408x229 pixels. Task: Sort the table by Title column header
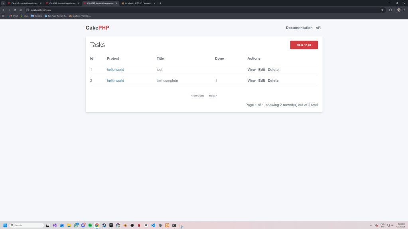click(160, 59)
